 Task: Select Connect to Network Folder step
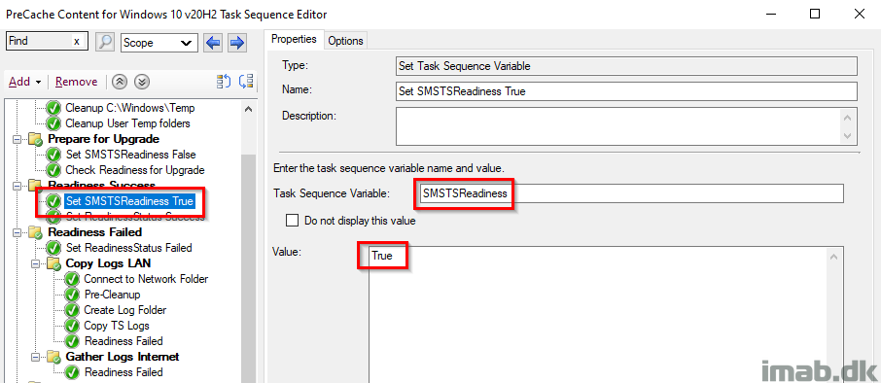146,279
